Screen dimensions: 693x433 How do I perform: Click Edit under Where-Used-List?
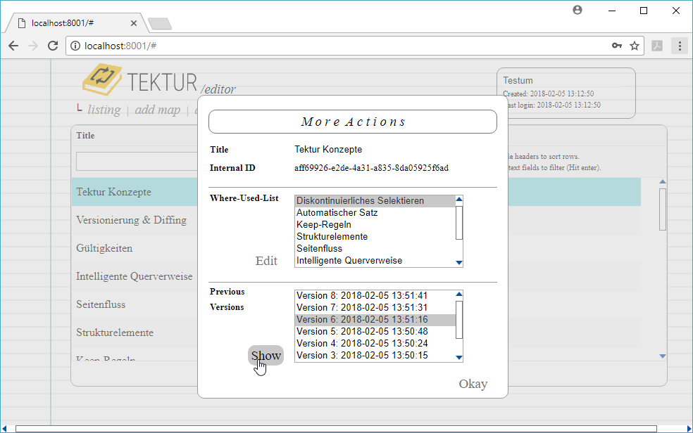coord(266,261)
